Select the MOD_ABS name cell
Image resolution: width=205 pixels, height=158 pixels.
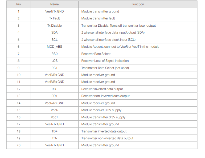pos(54,47)
